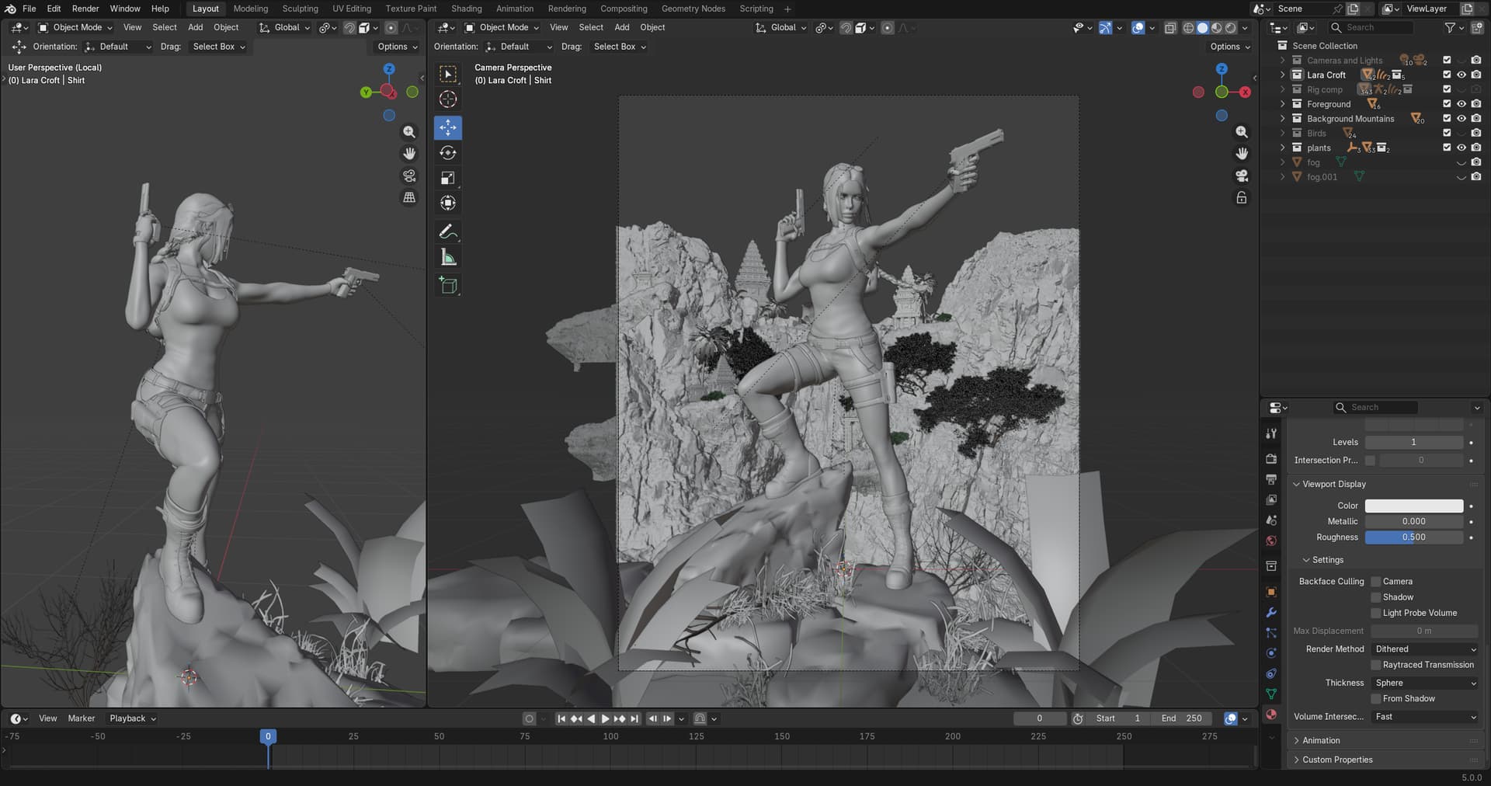The image size is (1491, 786).
Task: Select the Measure tool
Action: click(448, 257)
